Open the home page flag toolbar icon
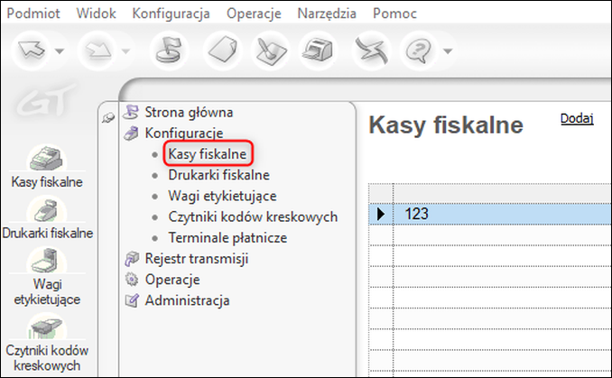612x378 pixels. [169, 51]
